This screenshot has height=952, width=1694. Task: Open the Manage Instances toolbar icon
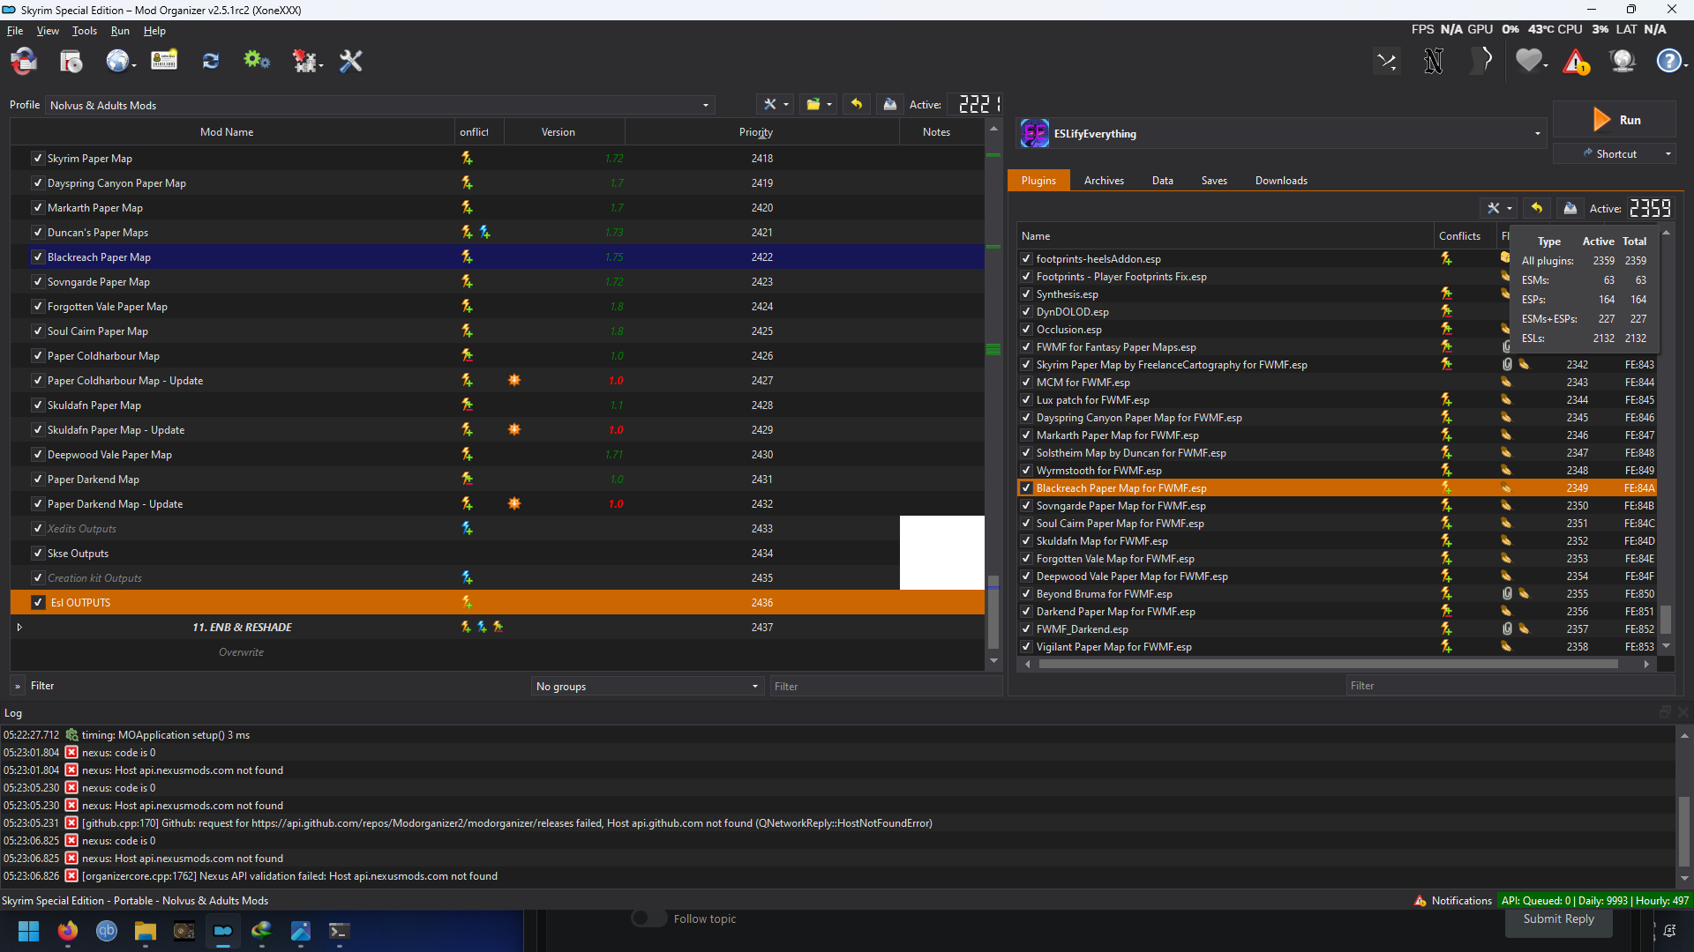click(x=24, y=61)
